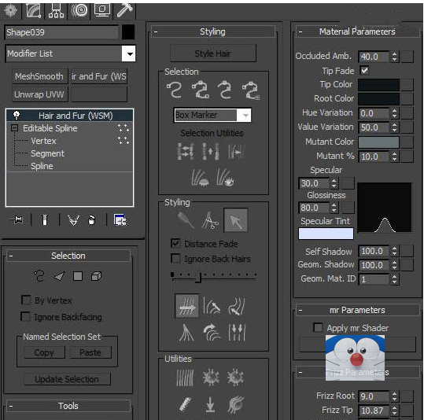Open the Mutant Color swatch

point(378,142)
